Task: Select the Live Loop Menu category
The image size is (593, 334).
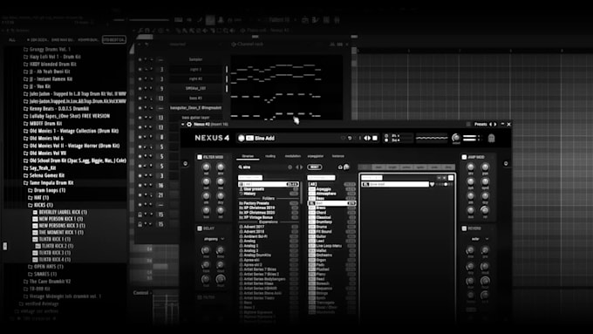Action: coord(332,246)
